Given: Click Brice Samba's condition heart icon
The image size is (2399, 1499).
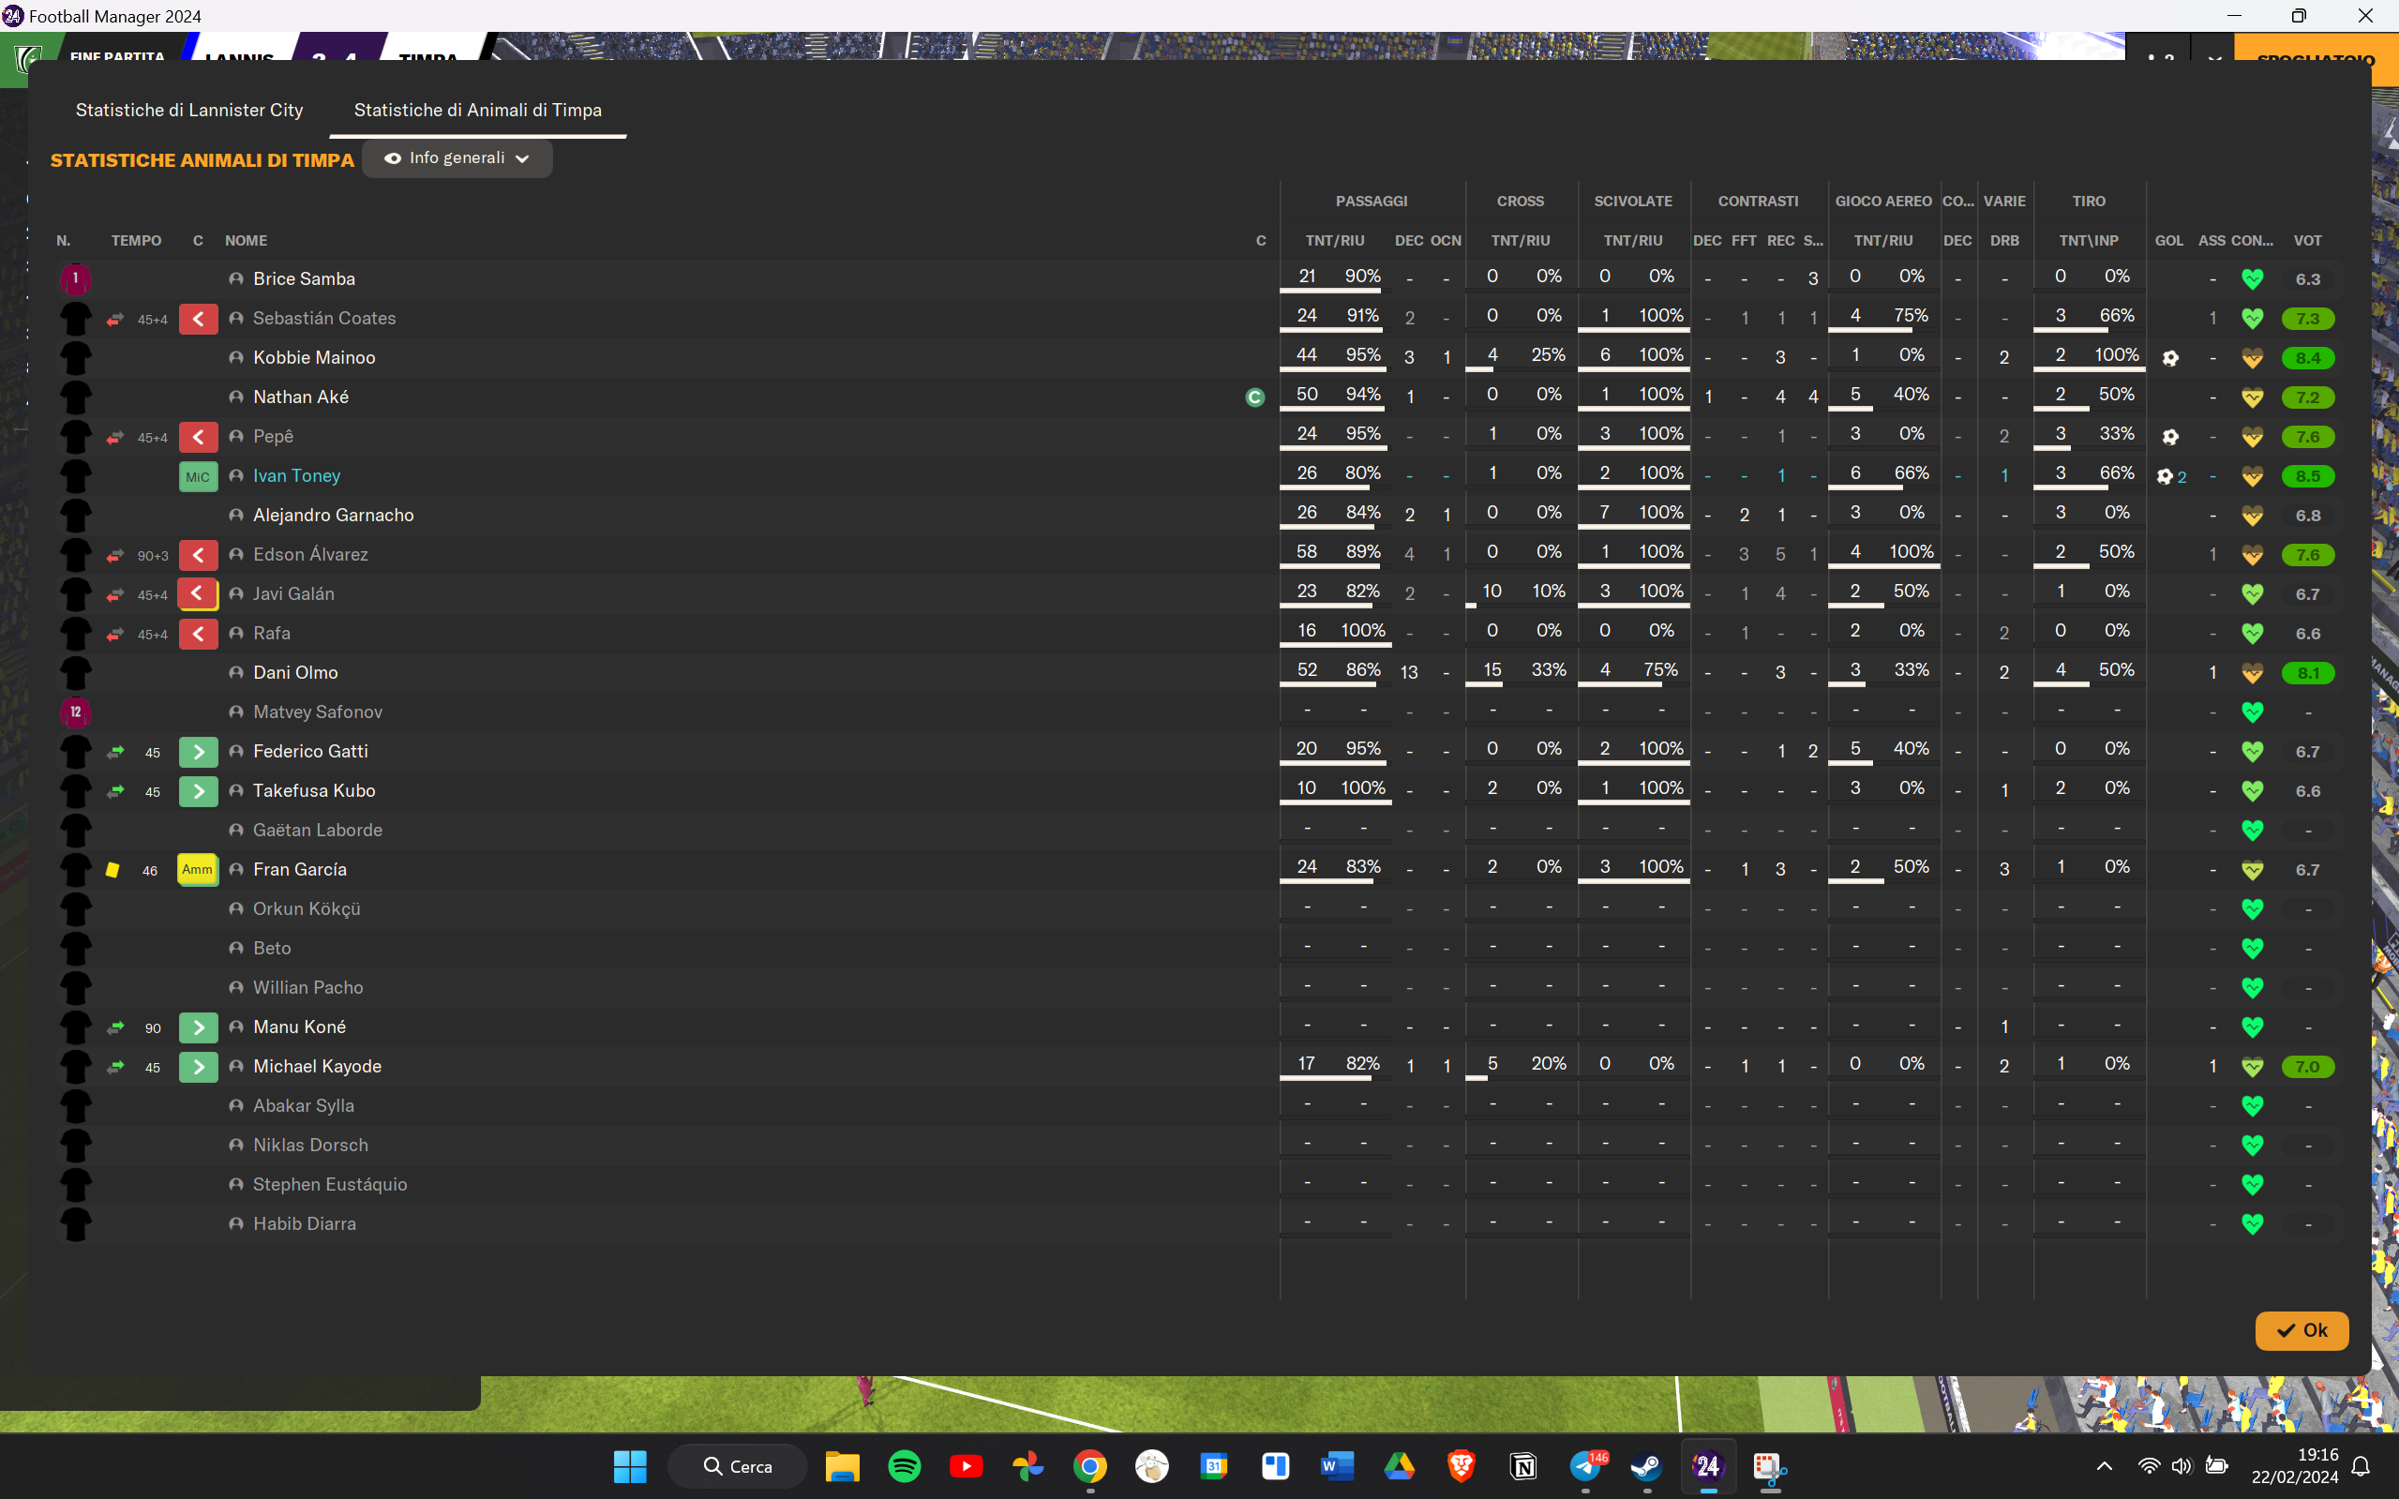Looking at the screenshot, I should 2252,279.
